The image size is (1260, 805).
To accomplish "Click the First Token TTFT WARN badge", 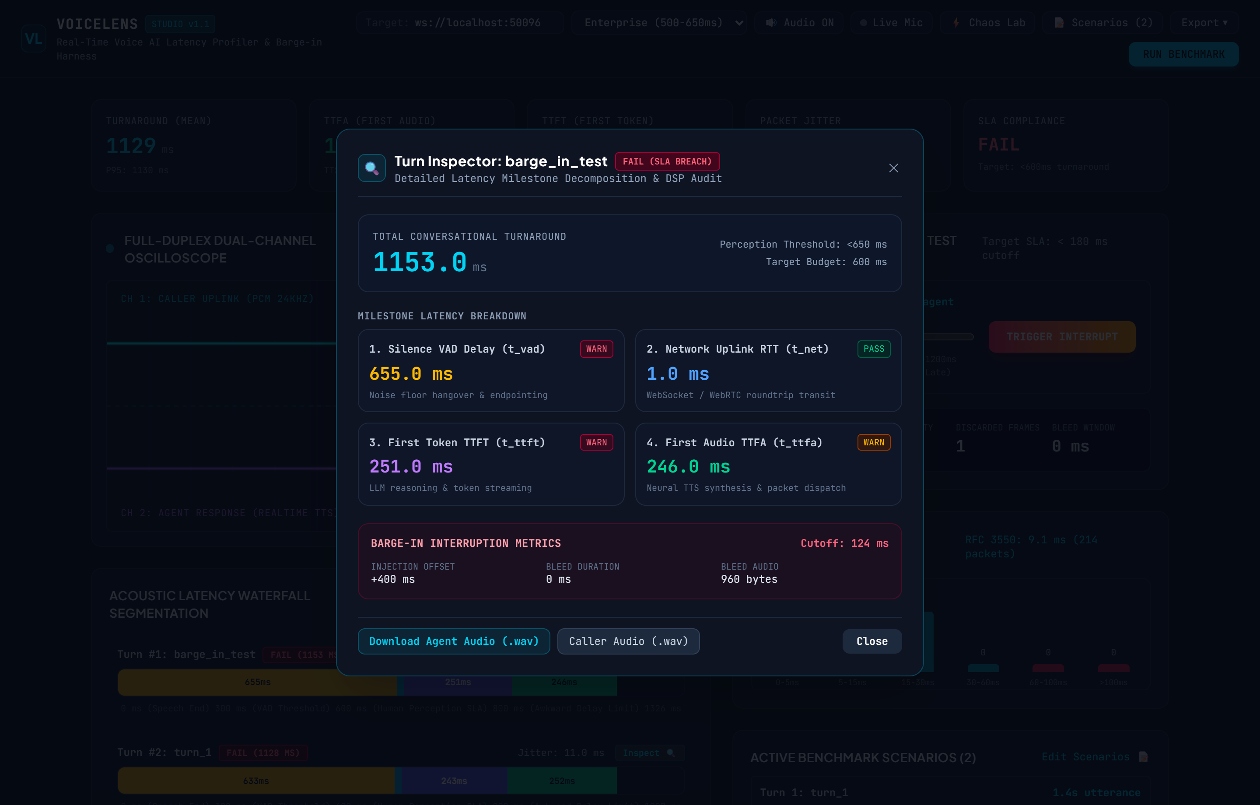I will tap(596, 442).
